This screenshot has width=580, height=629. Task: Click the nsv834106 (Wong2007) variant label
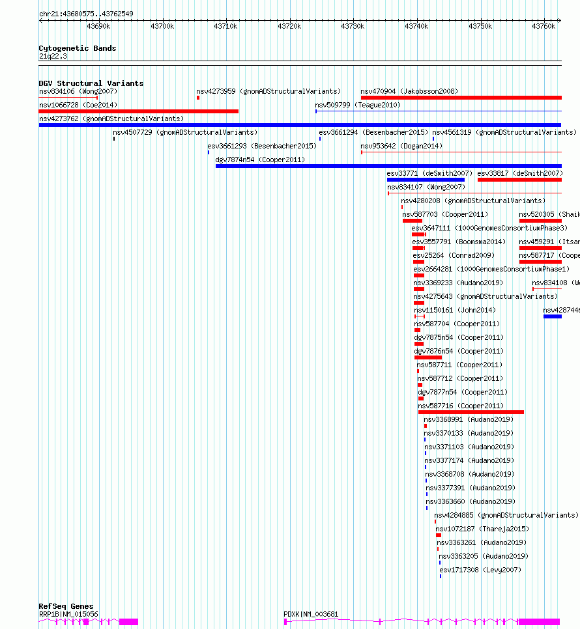(78, 91)
